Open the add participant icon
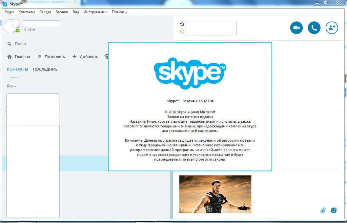347x223 pixels. click(x=331, y=27)
